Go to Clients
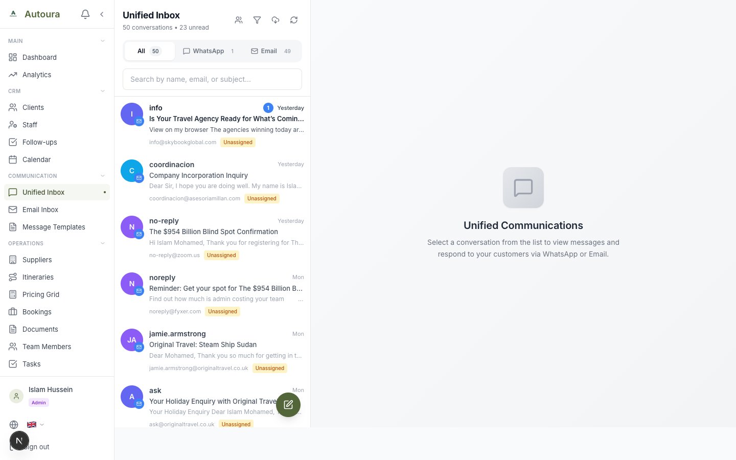This screenshot has height=460, width=736. (x=57, y=107)
